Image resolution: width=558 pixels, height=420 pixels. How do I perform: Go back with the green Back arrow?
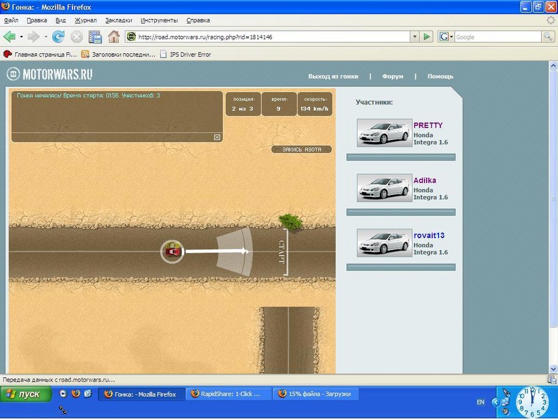click(9, 37)
